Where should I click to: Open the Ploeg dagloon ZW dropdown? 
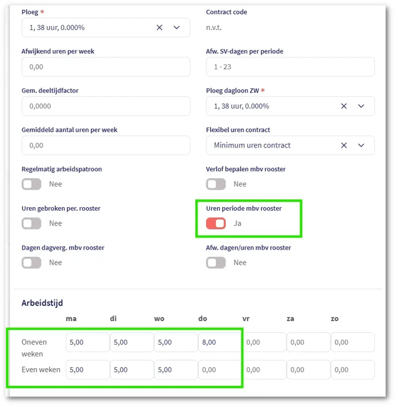(x=361, y=106)
